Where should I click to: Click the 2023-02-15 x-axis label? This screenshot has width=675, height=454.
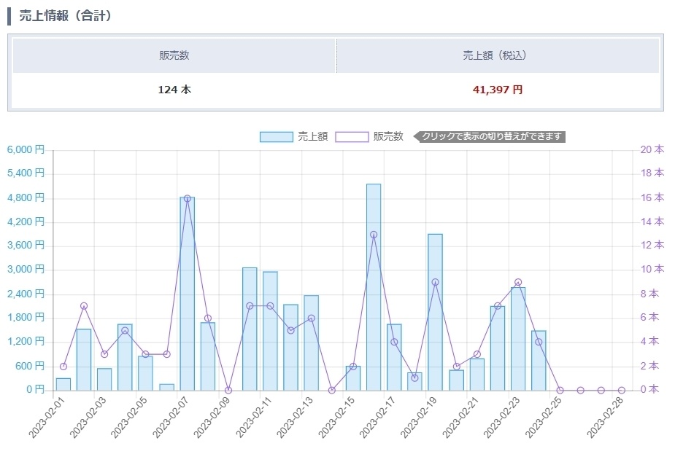(336, 418)
